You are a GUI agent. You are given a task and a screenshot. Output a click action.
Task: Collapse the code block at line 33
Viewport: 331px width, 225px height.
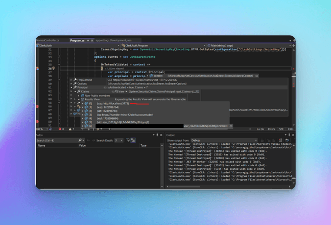pyautogui.click(x=59, y=57)
